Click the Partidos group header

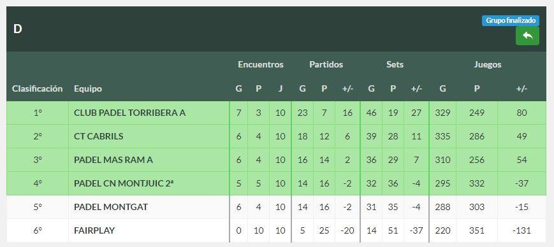pyautogui.click(x=326, y=64)
